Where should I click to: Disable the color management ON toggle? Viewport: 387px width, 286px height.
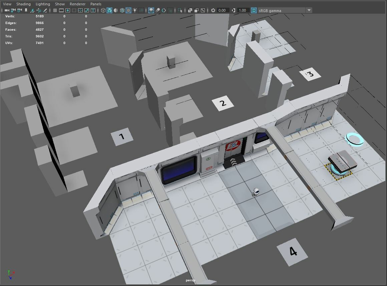(254, 10)
